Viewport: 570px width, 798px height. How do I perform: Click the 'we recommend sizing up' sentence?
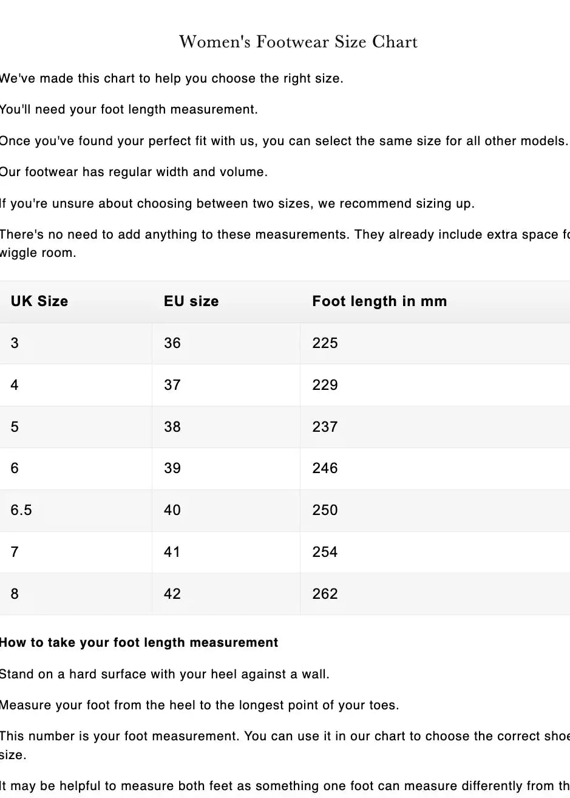pos(237,203)
